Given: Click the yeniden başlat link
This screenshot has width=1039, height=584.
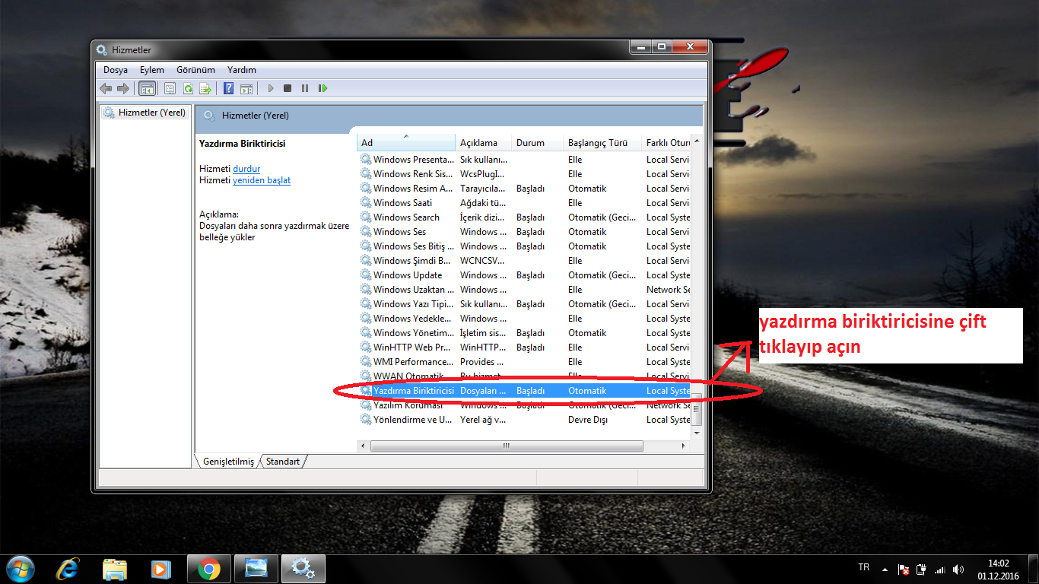Looking at the screenshot, I should (262, 180).
